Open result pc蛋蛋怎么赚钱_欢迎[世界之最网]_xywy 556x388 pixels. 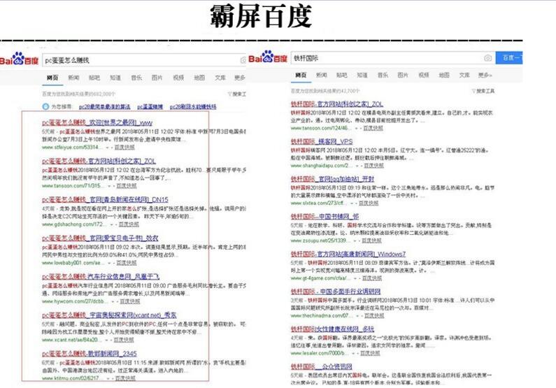pos(97,122)
